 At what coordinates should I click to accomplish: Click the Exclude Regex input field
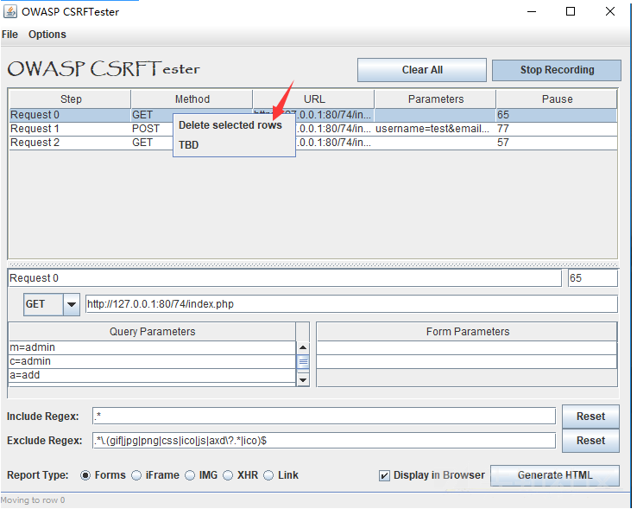[324, 441]
